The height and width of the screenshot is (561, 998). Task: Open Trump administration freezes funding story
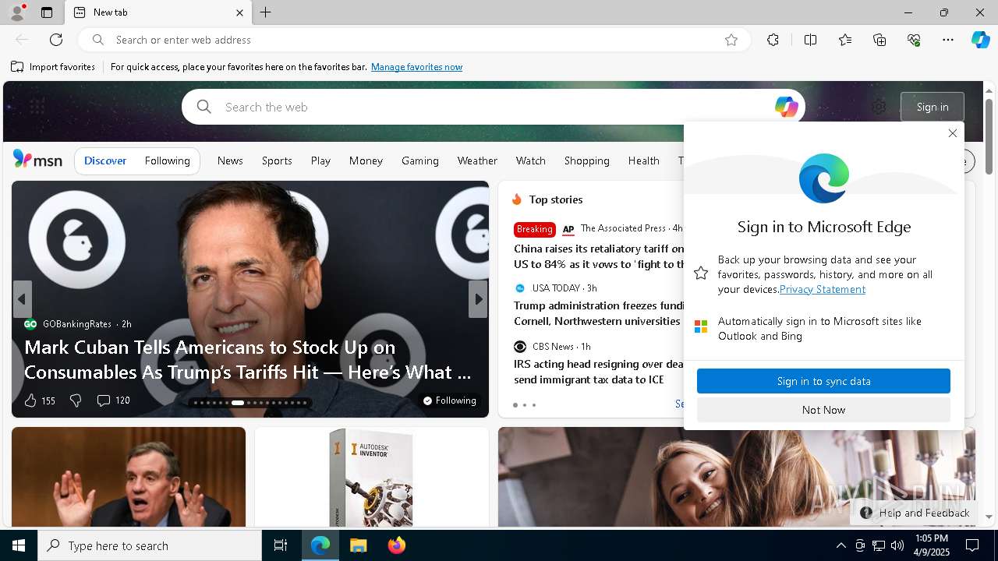(x=599, y=313)
